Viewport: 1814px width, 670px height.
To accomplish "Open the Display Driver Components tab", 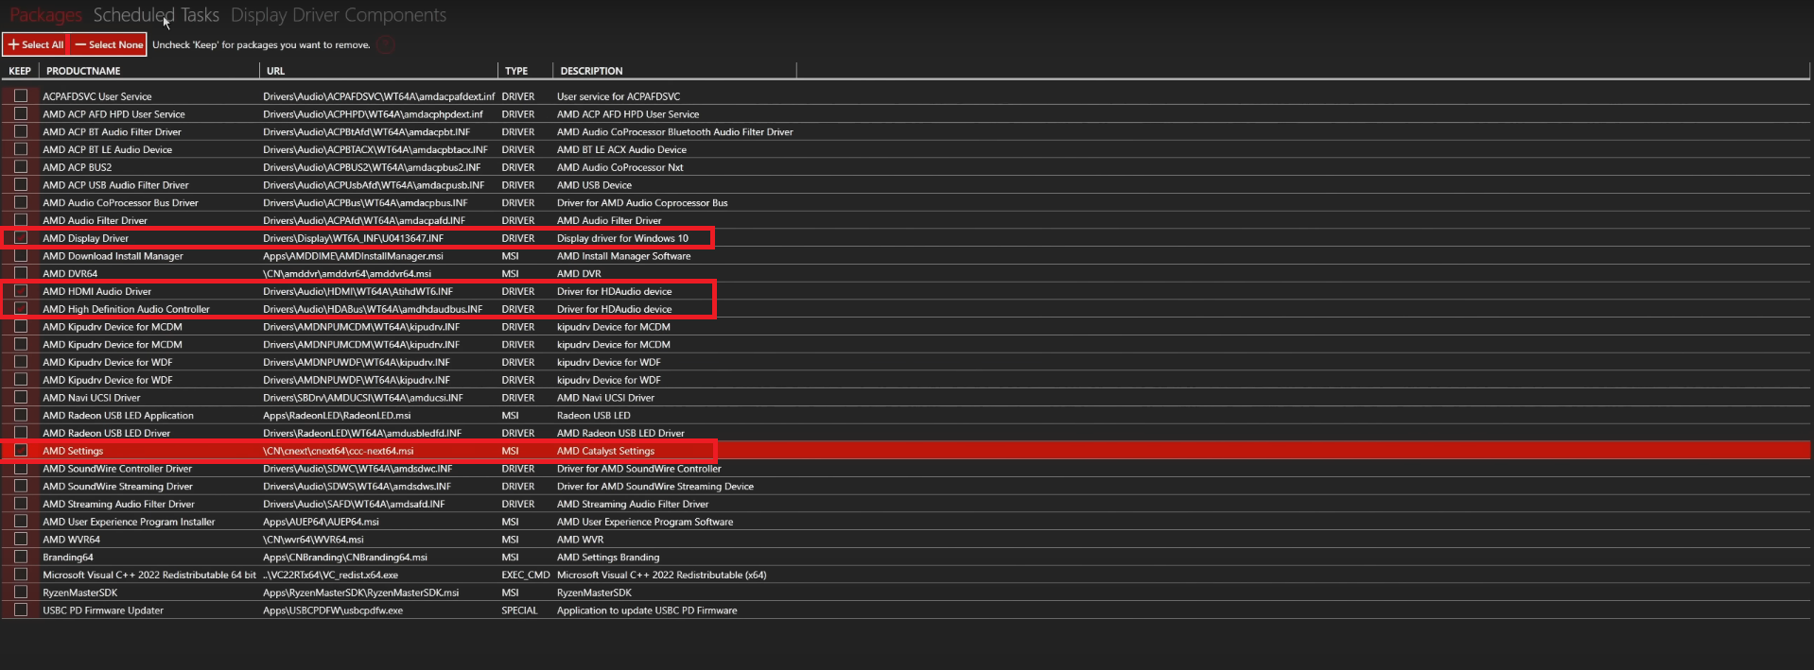I will (x=339, y=15).
